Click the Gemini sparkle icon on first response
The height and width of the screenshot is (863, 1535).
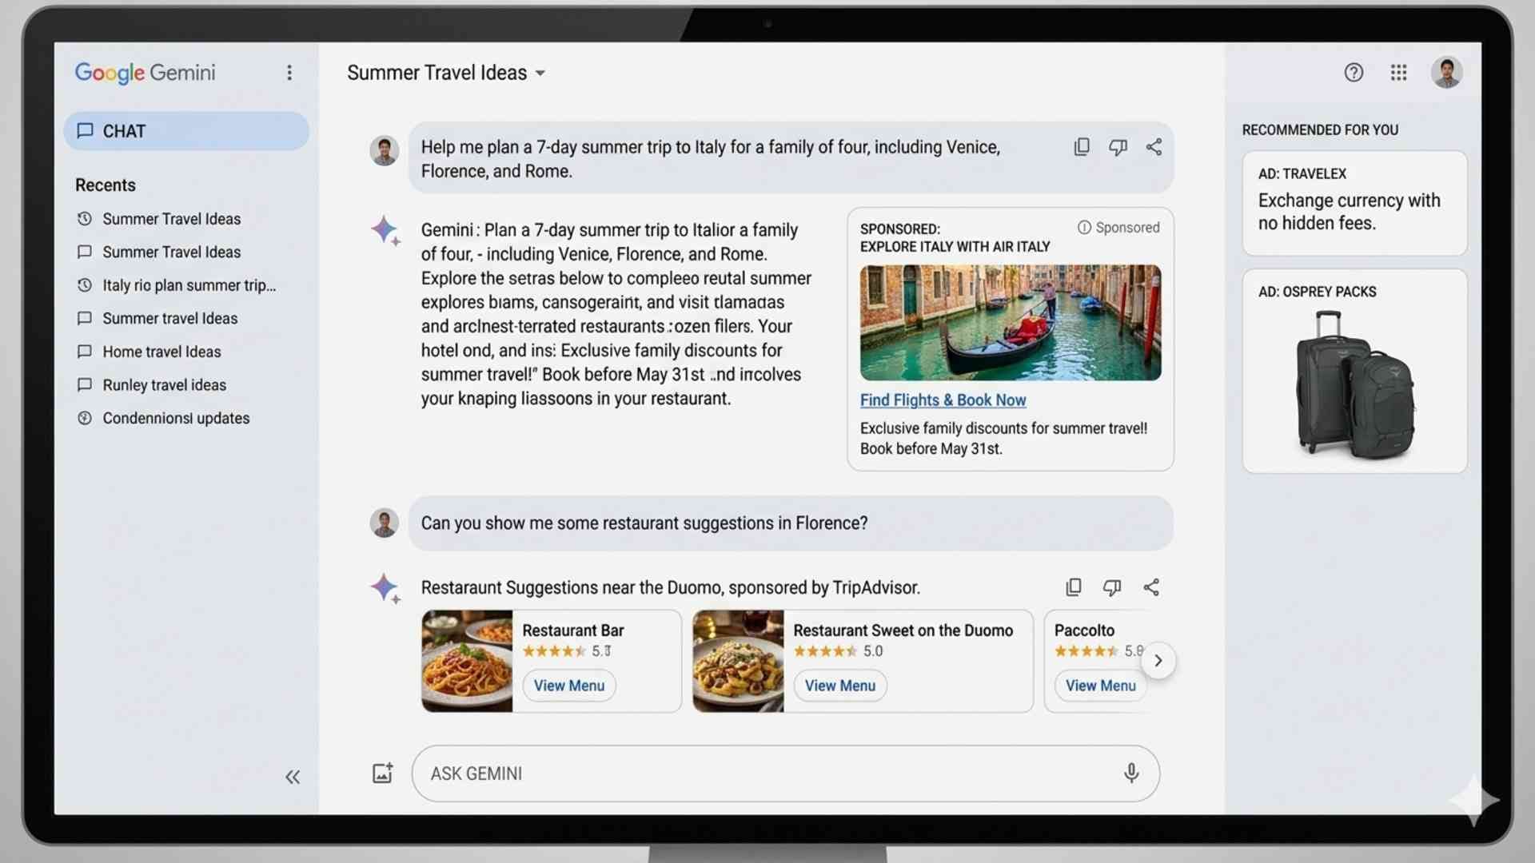click(386, 231)
